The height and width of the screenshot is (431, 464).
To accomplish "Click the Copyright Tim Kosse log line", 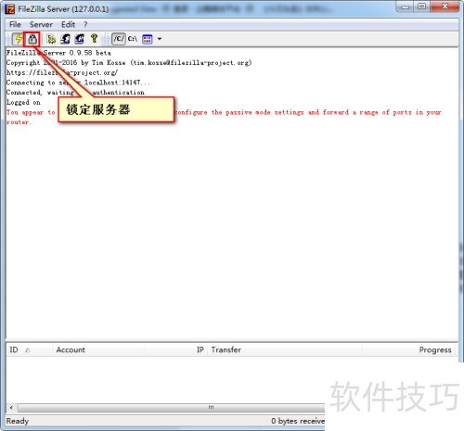I will 129,63.
